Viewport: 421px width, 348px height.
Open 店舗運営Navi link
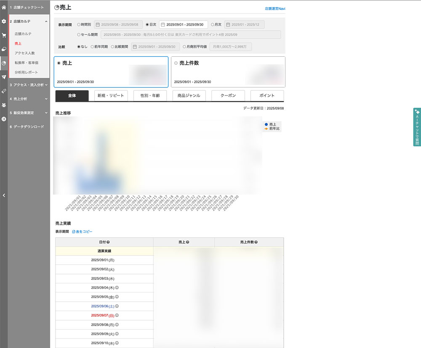275,8
